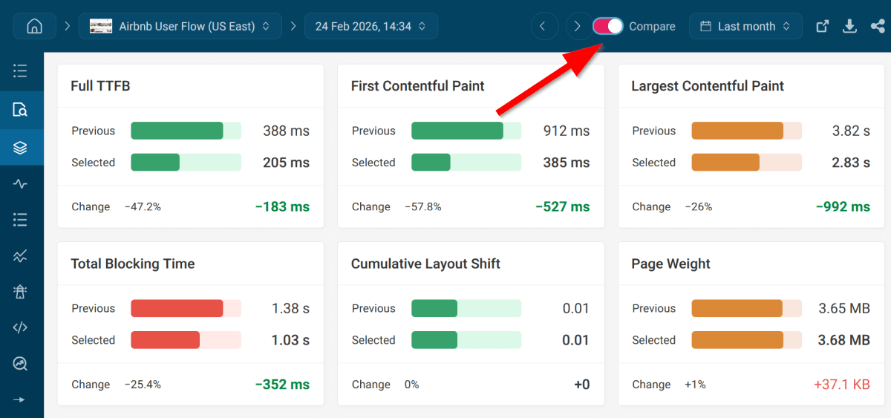Open the page search sidebar icon
891x418 pixels.
[20, 111]
